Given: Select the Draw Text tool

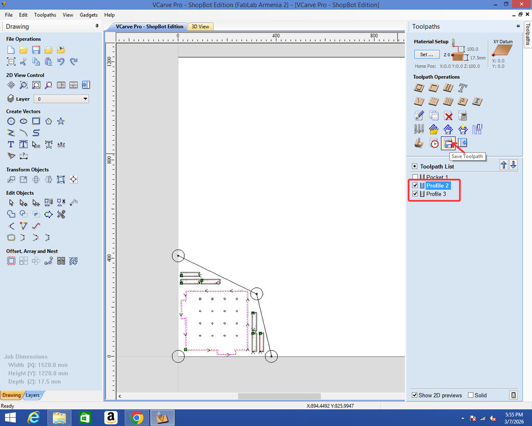Looking at the screenshot, I should (x=11, y=145).
